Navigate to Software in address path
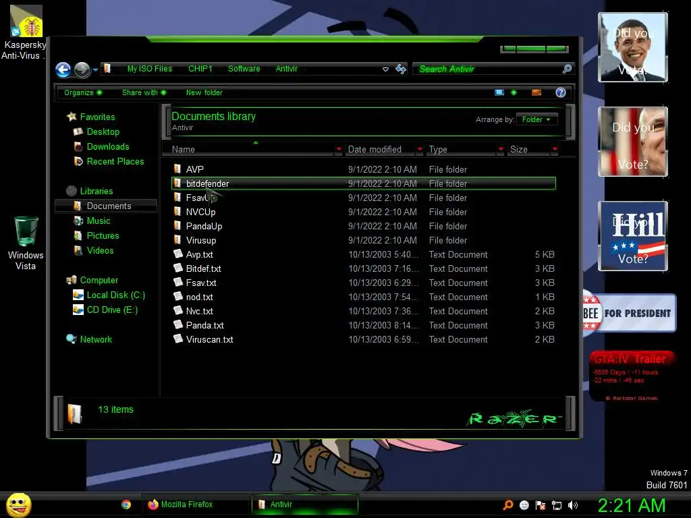 pyautogui.click(x=244, y=69)
